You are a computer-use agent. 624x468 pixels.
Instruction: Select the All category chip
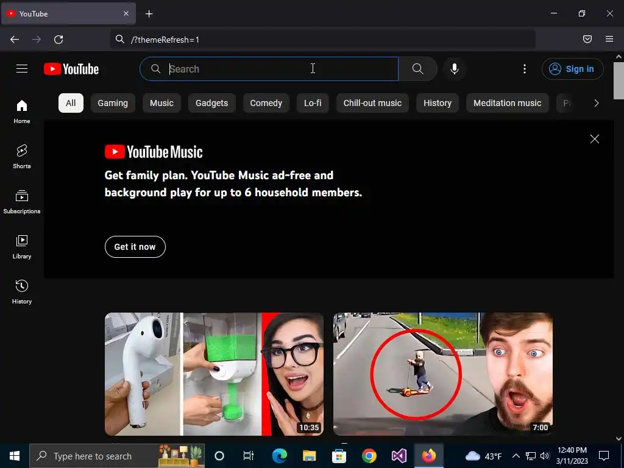(x=71, y=103)
